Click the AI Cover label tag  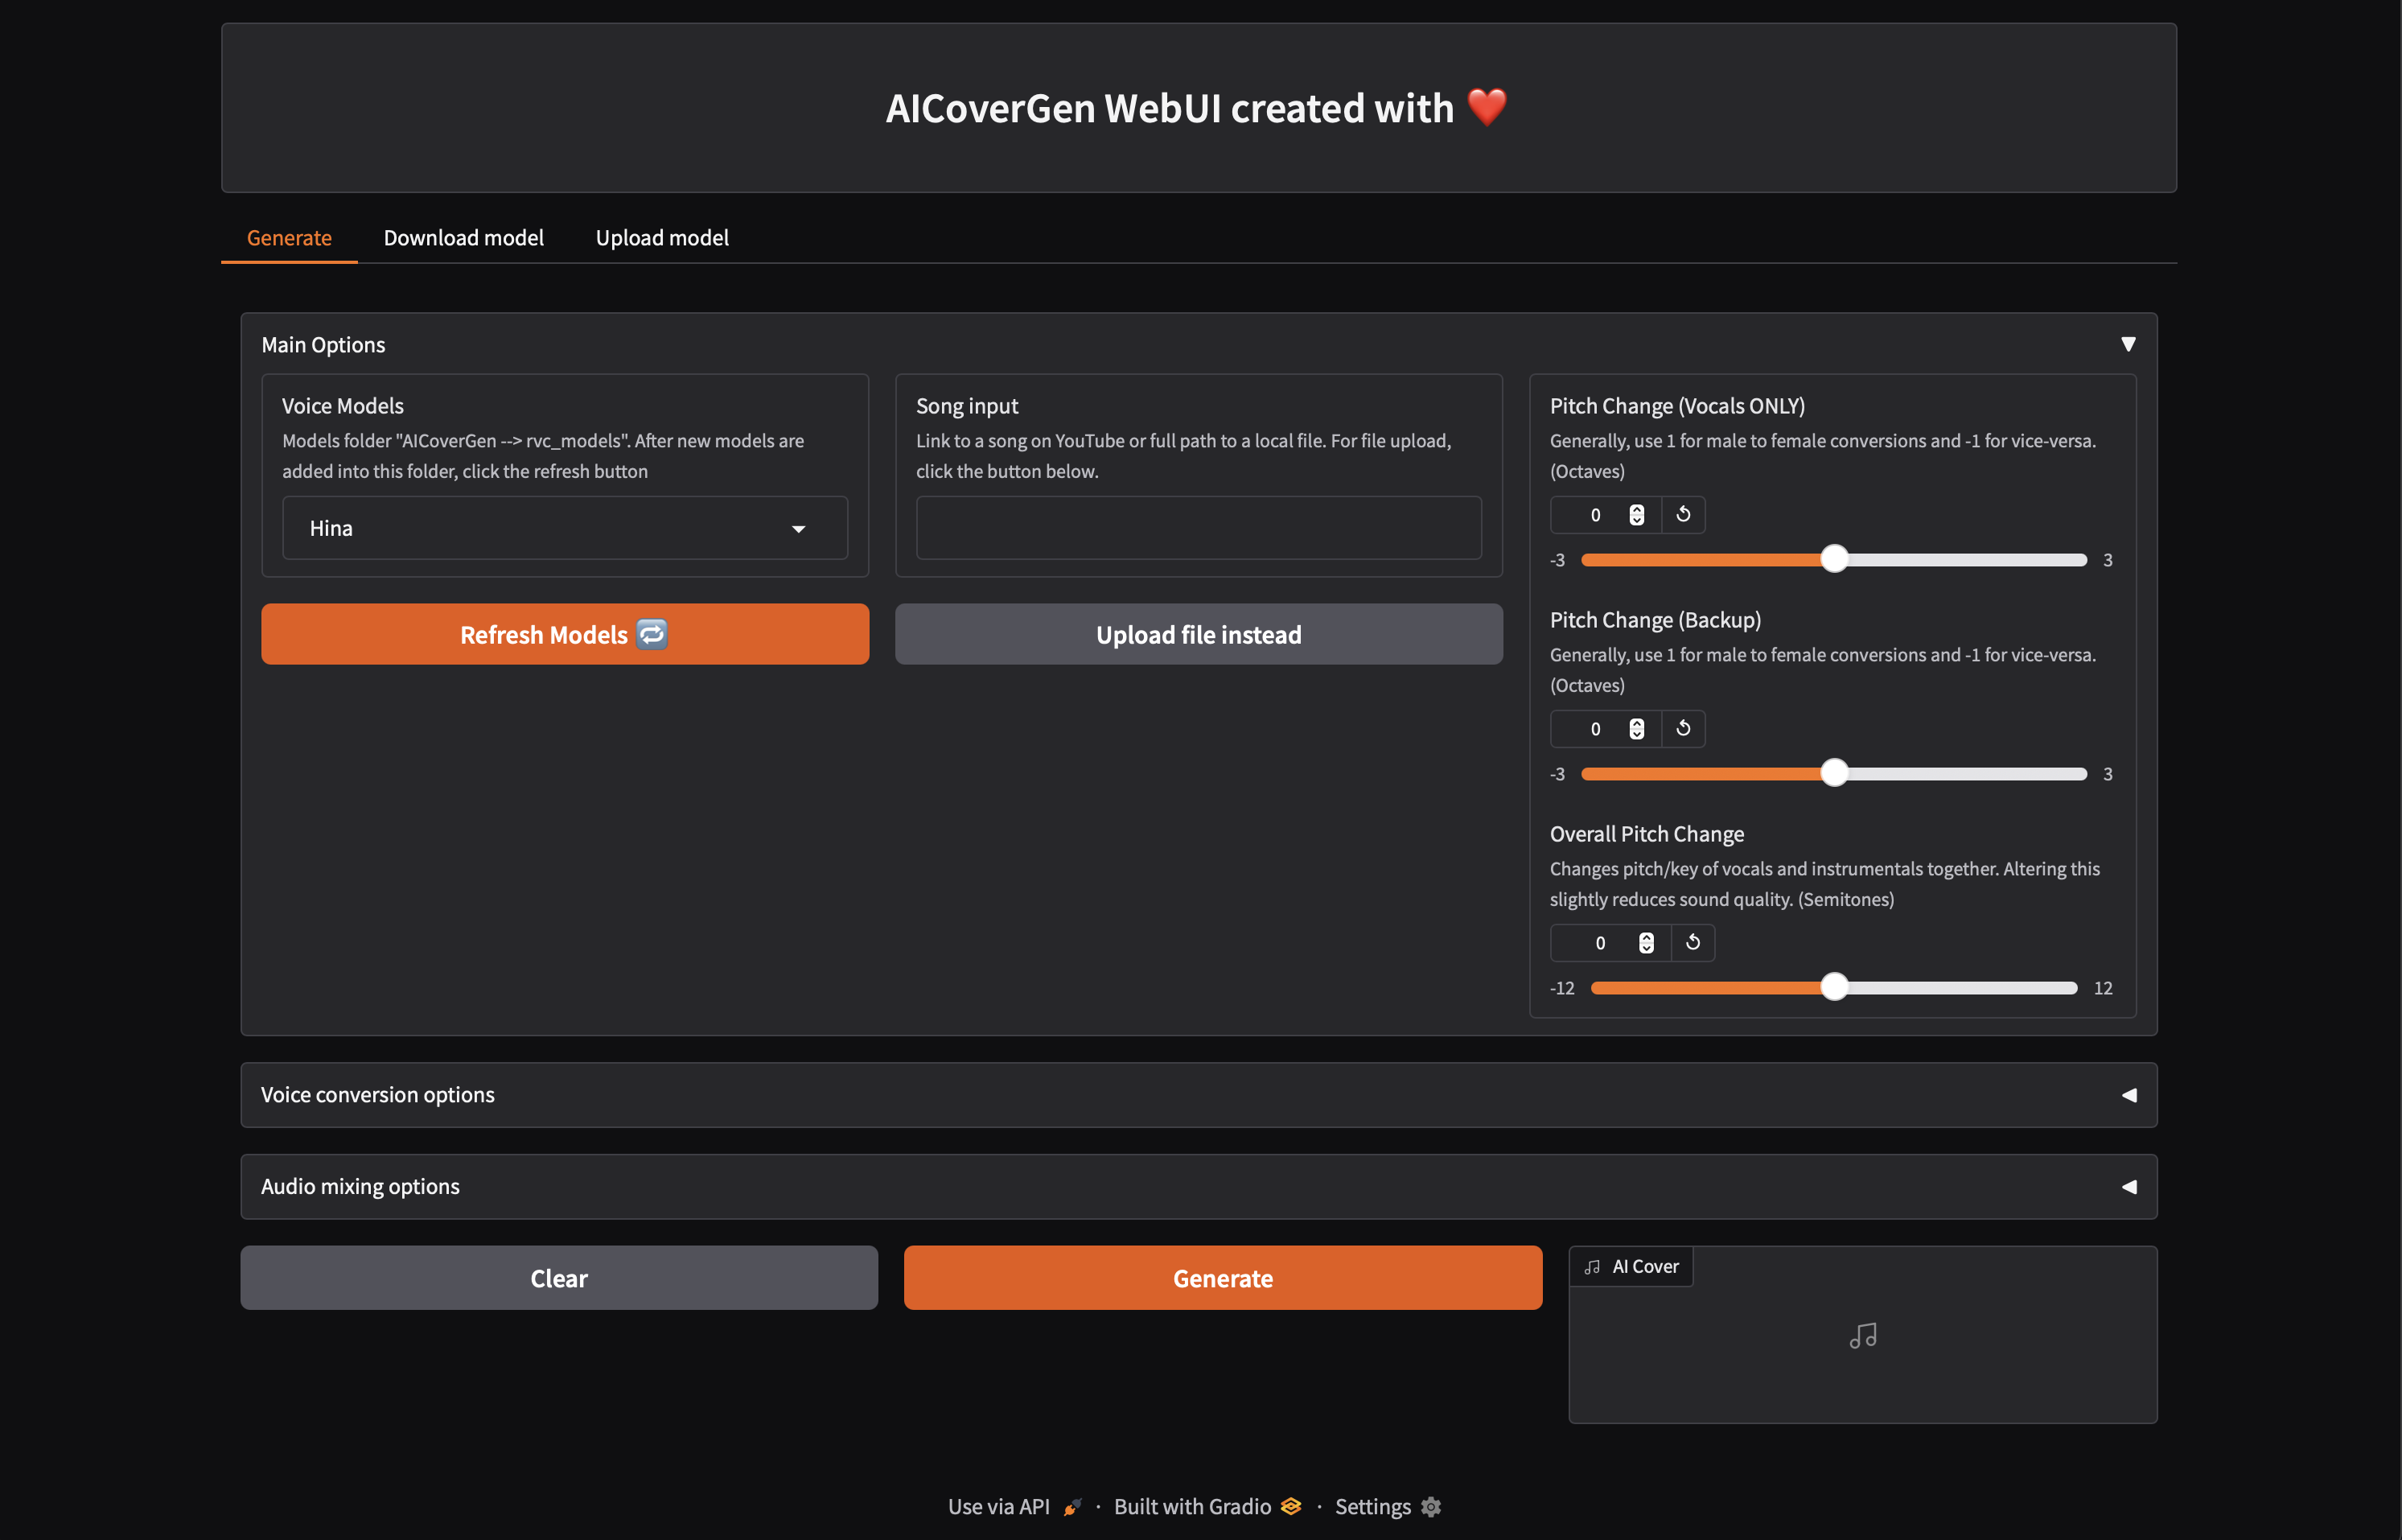(x=1631, y=1267)
